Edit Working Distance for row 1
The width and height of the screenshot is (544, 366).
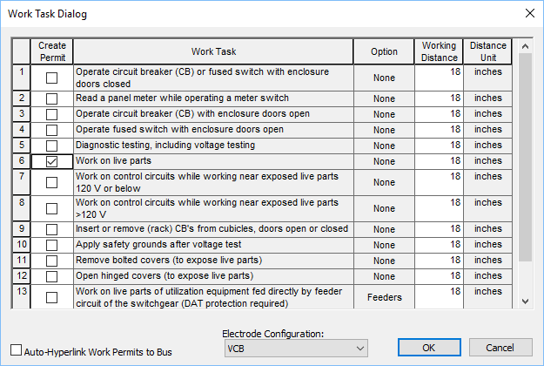440,73
